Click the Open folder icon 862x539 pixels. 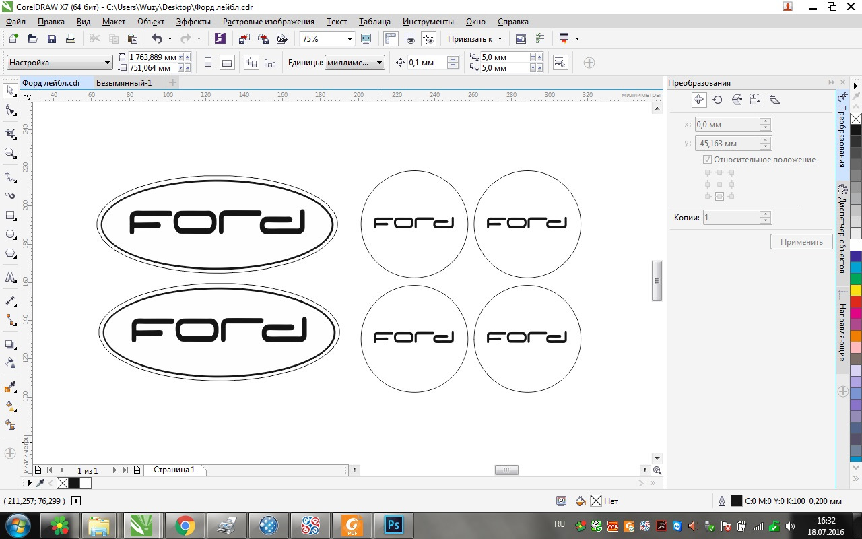click(32, 38)
